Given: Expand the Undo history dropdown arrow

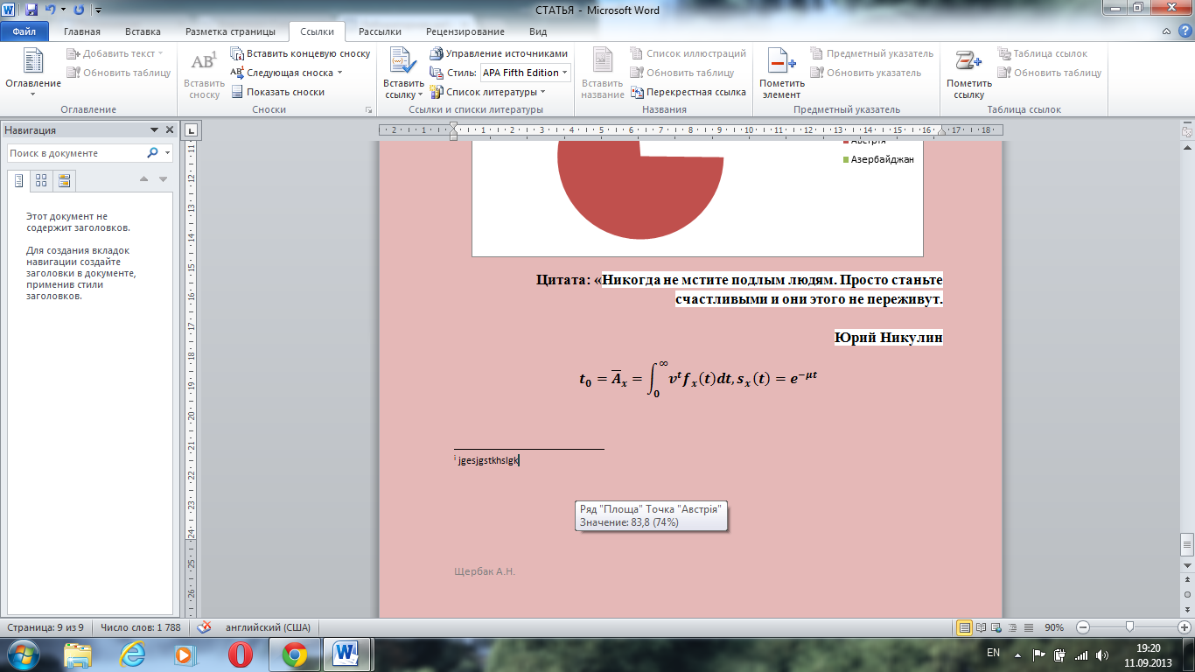Looking at the screenshot, I should (63, 10).
